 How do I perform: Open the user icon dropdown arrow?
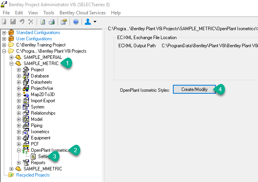pyautogui.click(x=95, y=22)
